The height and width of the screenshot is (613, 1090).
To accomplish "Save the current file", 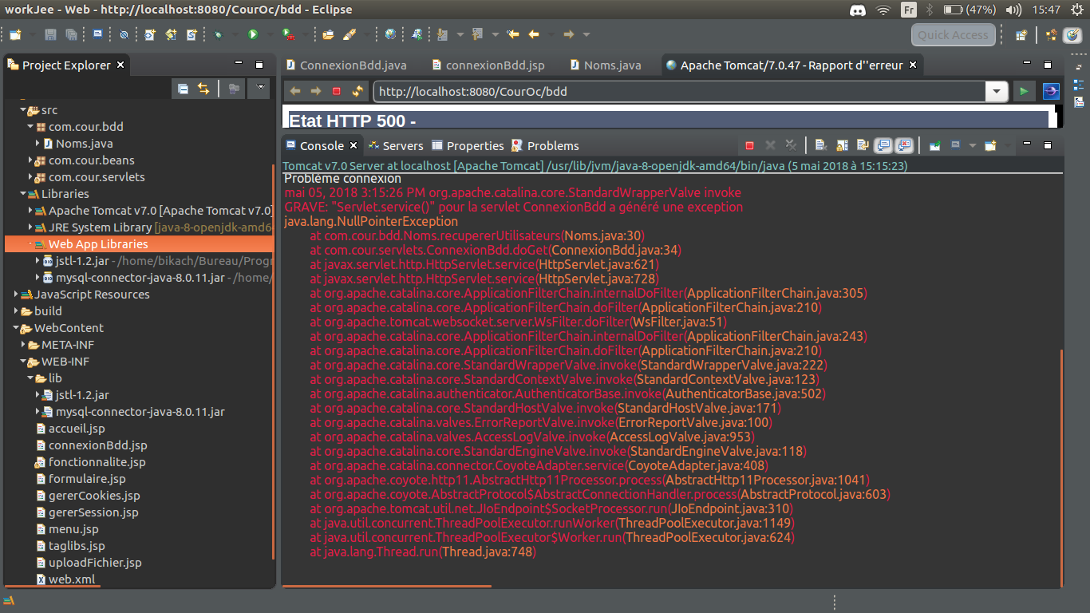I will [x=49, y=34].
